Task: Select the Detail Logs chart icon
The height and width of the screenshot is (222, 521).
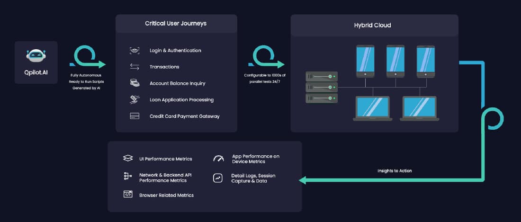Action: coord(218,178)
